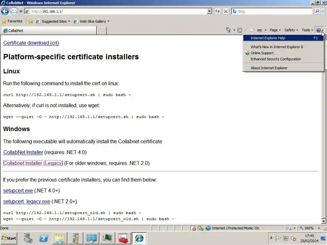This screenshot has width=327, height=245.
Task: Open the Safety menu
Action: tap(291, 30)
